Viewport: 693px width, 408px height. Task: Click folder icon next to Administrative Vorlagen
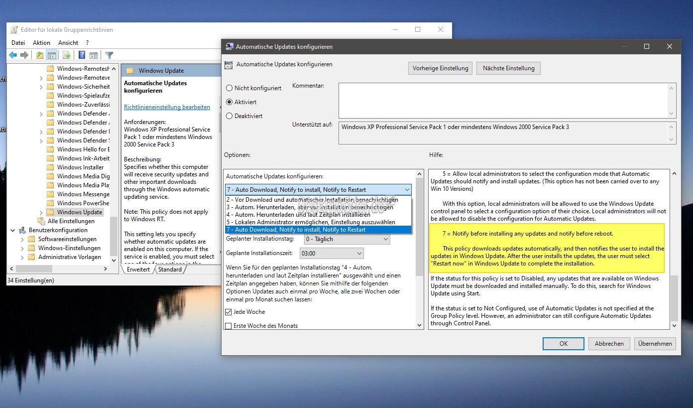tap(31, 257)
